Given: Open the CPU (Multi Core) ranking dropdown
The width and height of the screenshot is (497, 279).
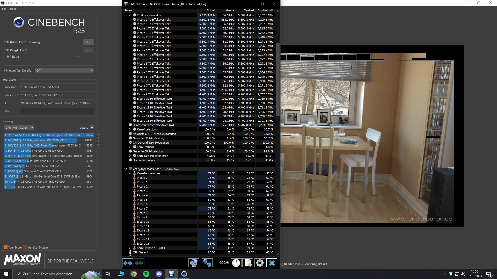Looking at the screenshot, I should pos(19,128).
